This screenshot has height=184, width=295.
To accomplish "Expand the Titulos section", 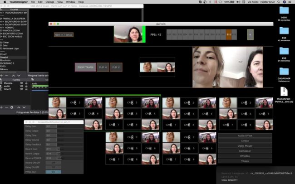I will 245,161.
